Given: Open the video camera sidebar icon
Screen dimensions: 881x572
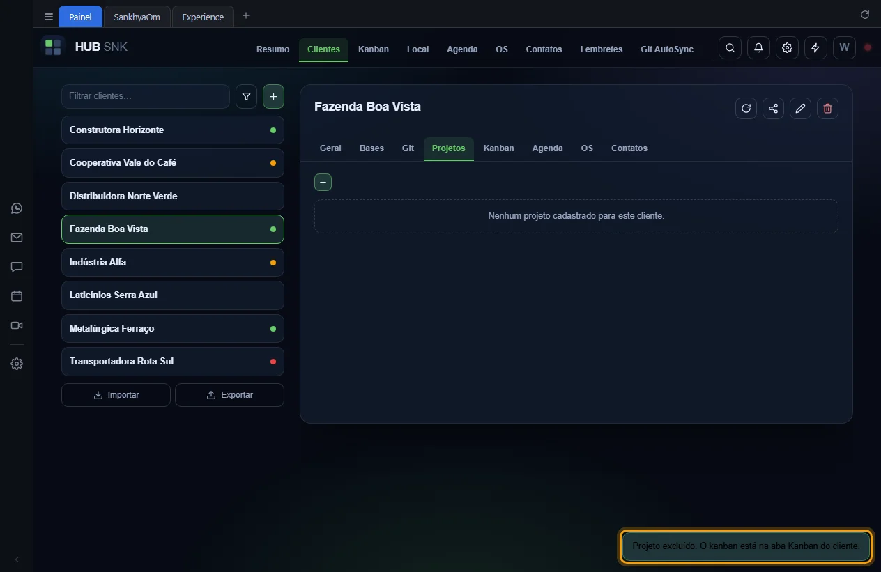Looking at the screenshot, I should [17, 325].
